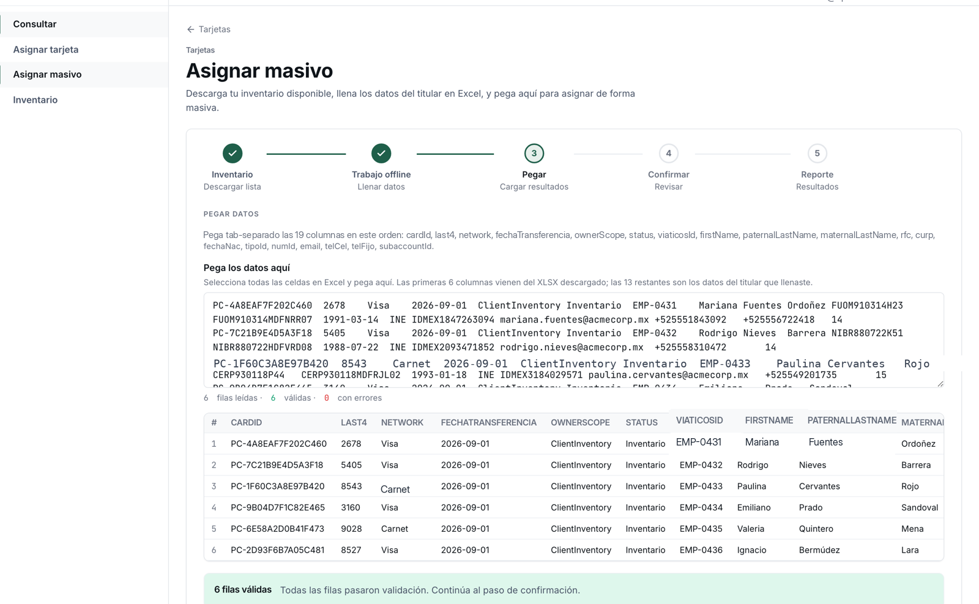
Task: Click the PATERNALLASTNAME column header
Action: 852,420
